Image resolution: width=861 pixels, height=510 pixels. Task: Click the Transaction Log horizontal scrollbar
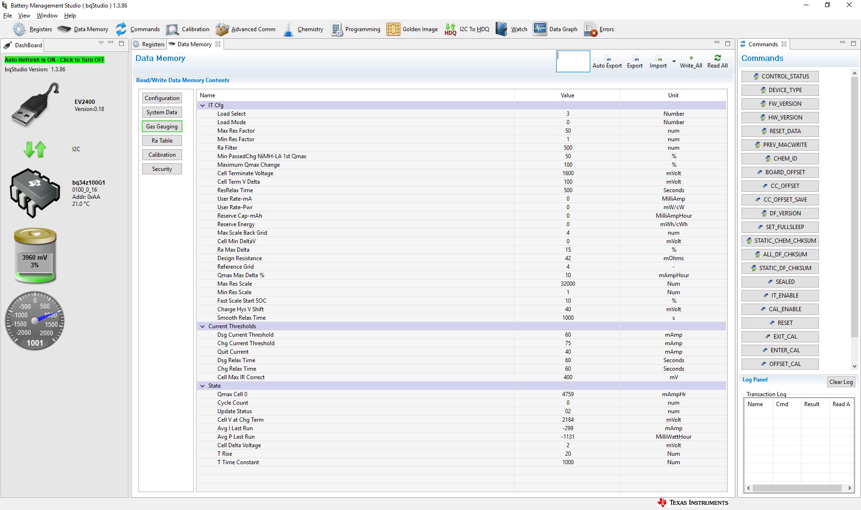[x=797, y=488]
